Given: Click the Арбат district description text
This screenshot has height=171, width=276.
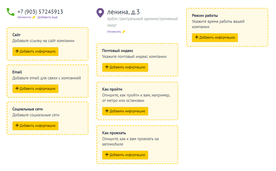Looking at the screenshot, I should [142, 22].
